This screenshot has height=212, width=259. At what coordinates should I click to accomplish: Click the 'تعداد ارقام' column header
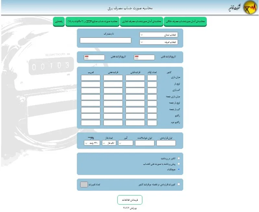click(x=152, y=72)
